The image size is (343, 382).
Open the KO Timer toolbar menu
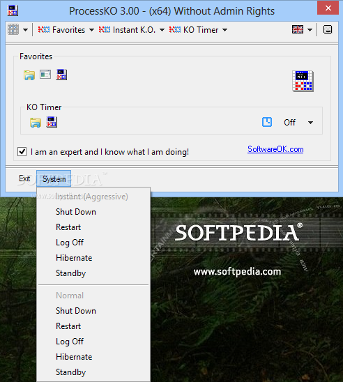click(194, 30)
